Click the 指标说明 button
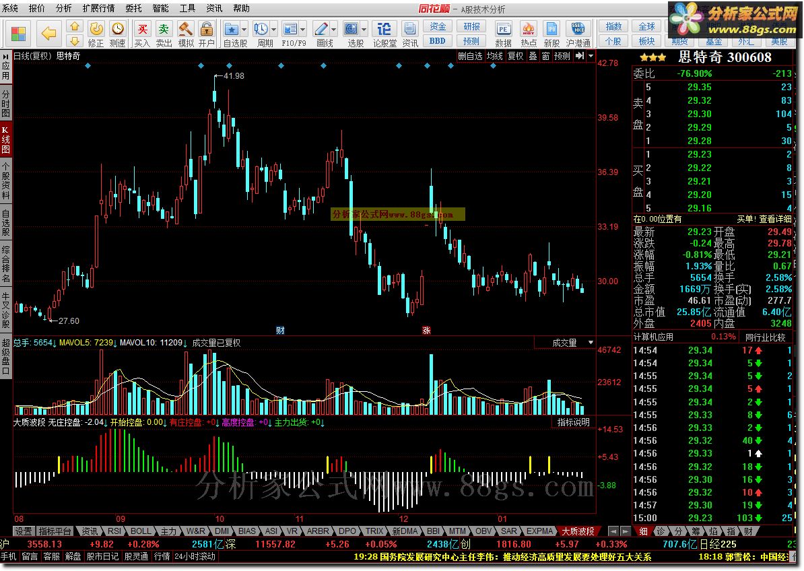Viewport: 804px width, 571px height. 573,422
